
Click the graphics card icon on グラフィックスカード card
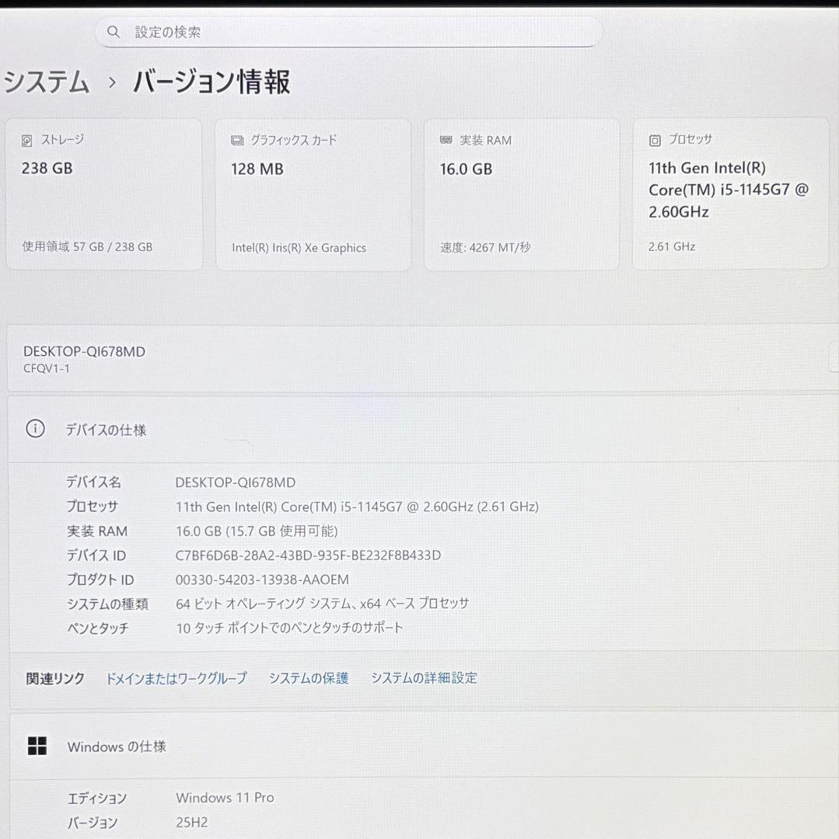coord(237,141)
